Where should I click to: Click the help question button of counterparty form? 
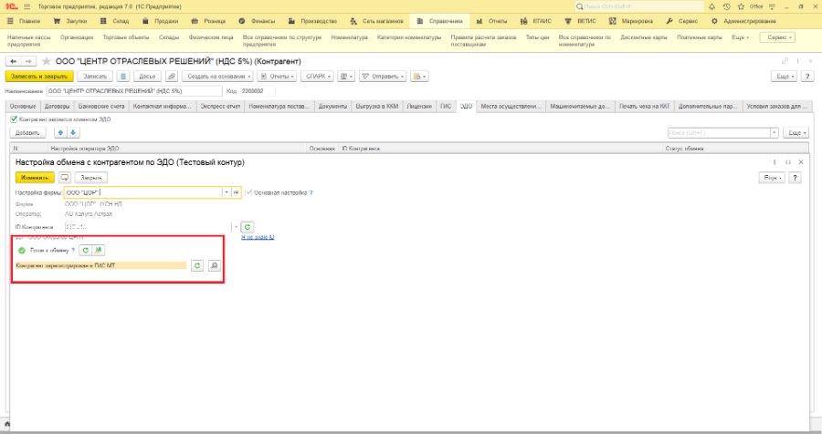(x=807, y=77)
